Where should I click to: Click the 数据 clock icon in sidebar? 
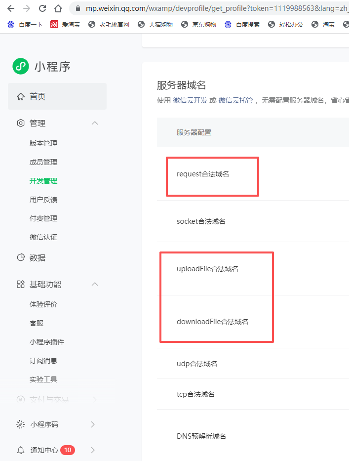tap(20, 257)
